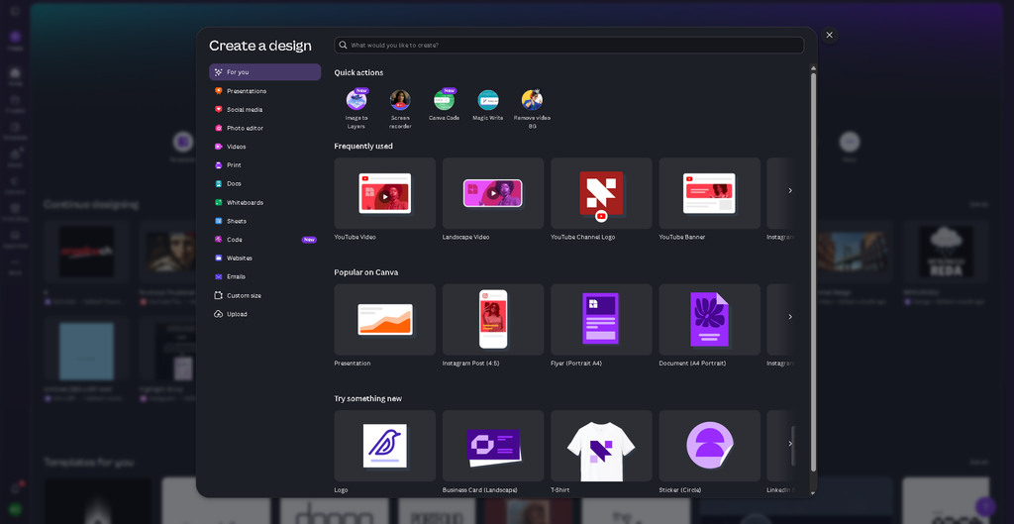Click the Landscape Video label text

click(x=465, y=237)
